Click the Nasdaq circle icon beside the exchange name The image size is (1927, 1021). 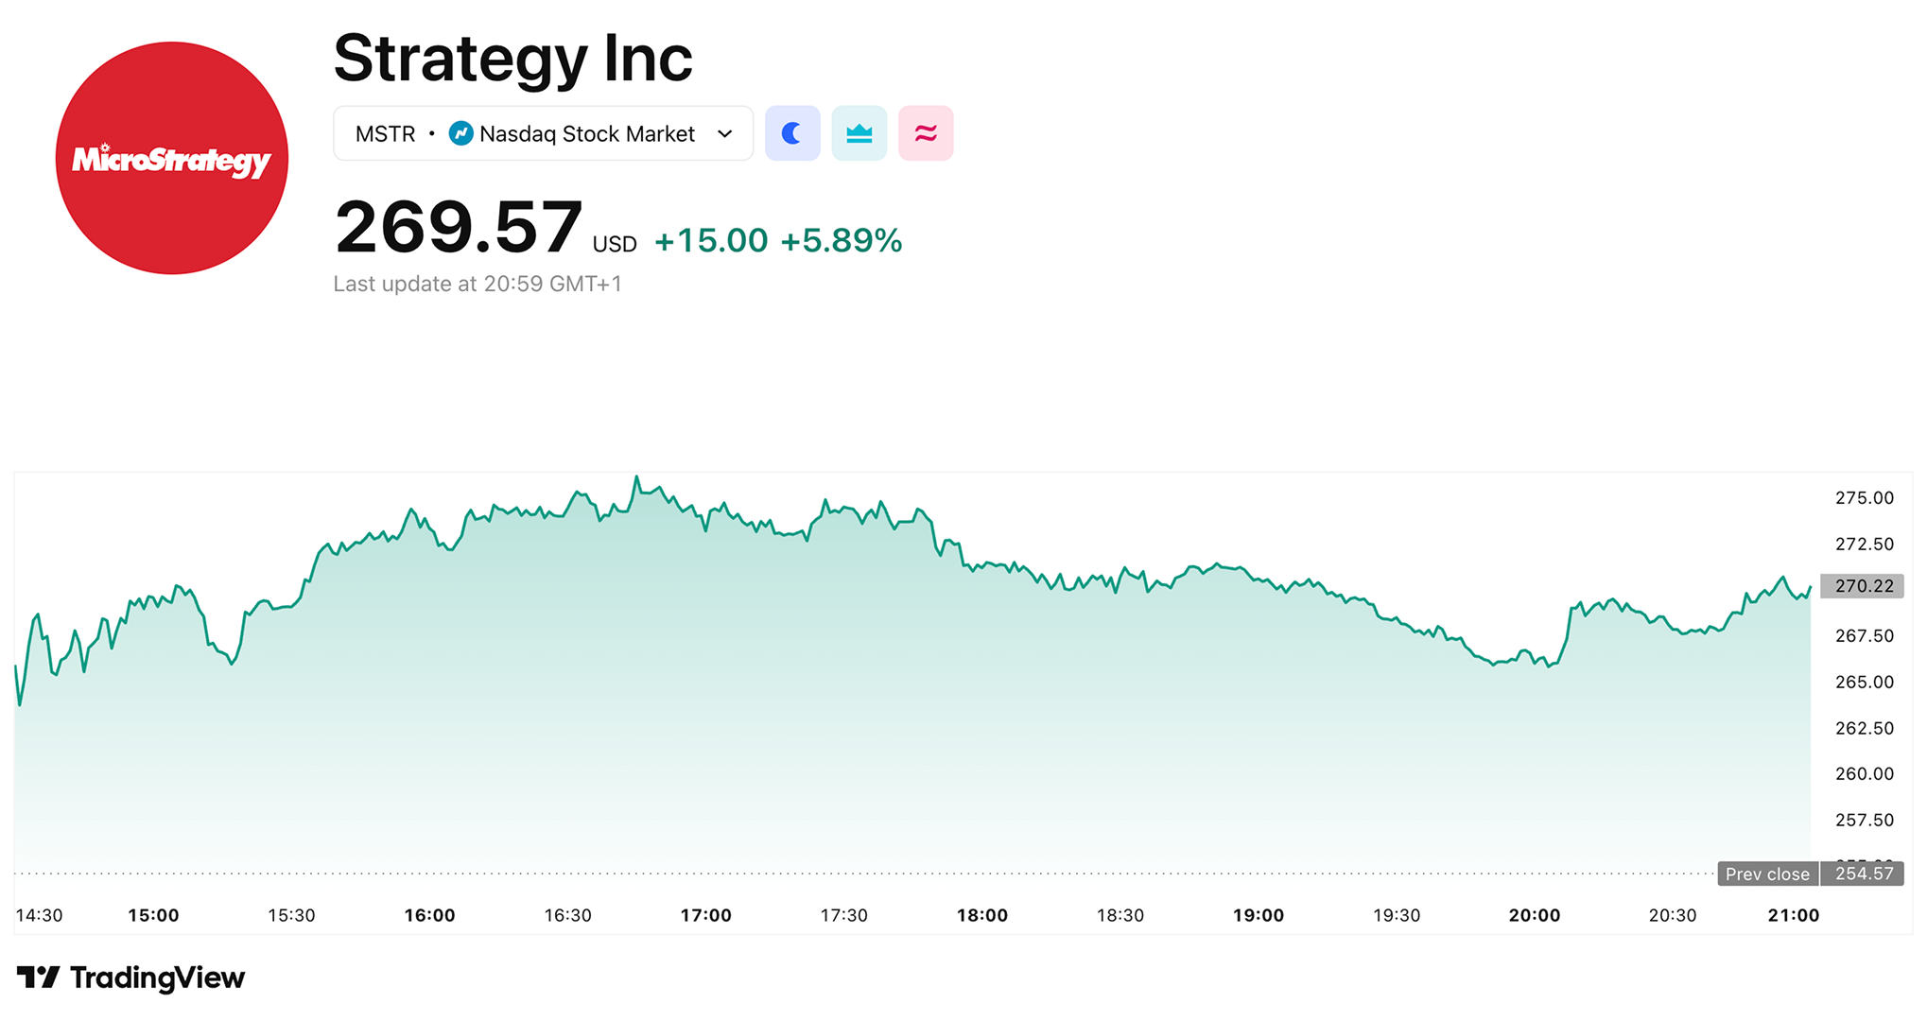[x=462, y=133]
